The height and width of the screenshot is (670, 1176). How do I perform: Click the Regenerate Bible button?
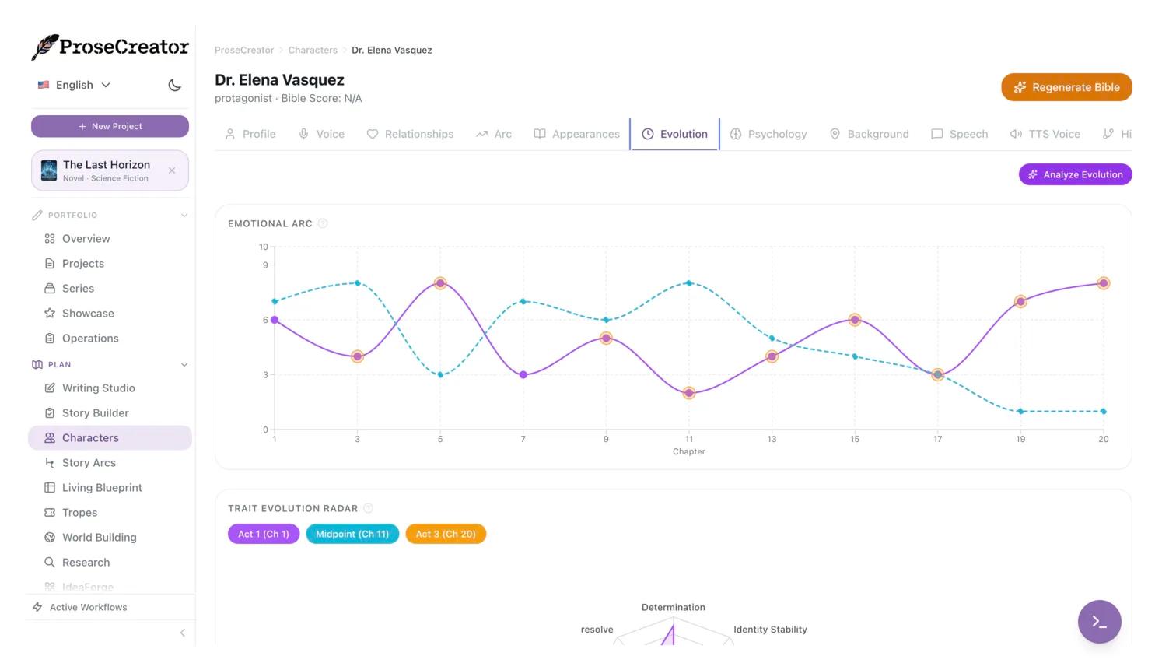[1066, 87]
